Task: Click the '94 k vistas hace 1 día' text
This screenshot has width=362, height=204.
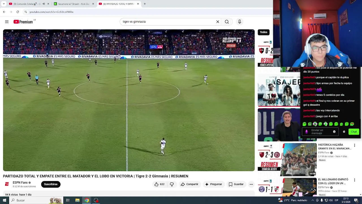Action: [x=18, y=195]
